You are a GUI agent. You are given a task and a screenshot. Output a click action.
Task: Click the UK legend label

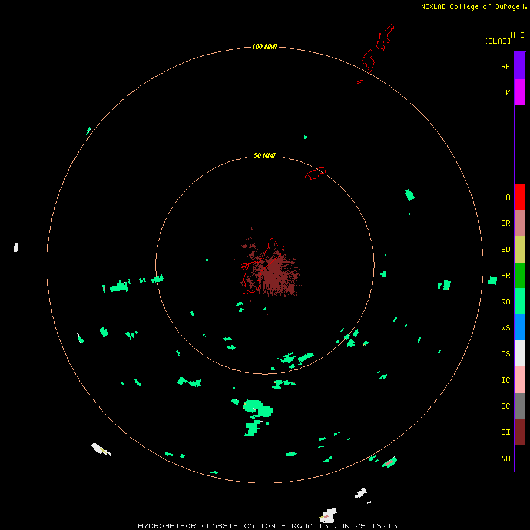(505, 93)
